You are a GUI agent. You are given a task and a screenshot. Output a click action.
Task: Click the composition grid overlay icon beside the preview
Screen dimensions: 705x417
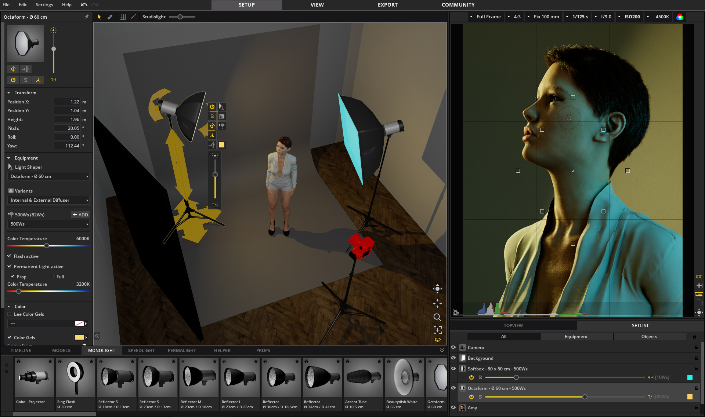tap(699, 285)
